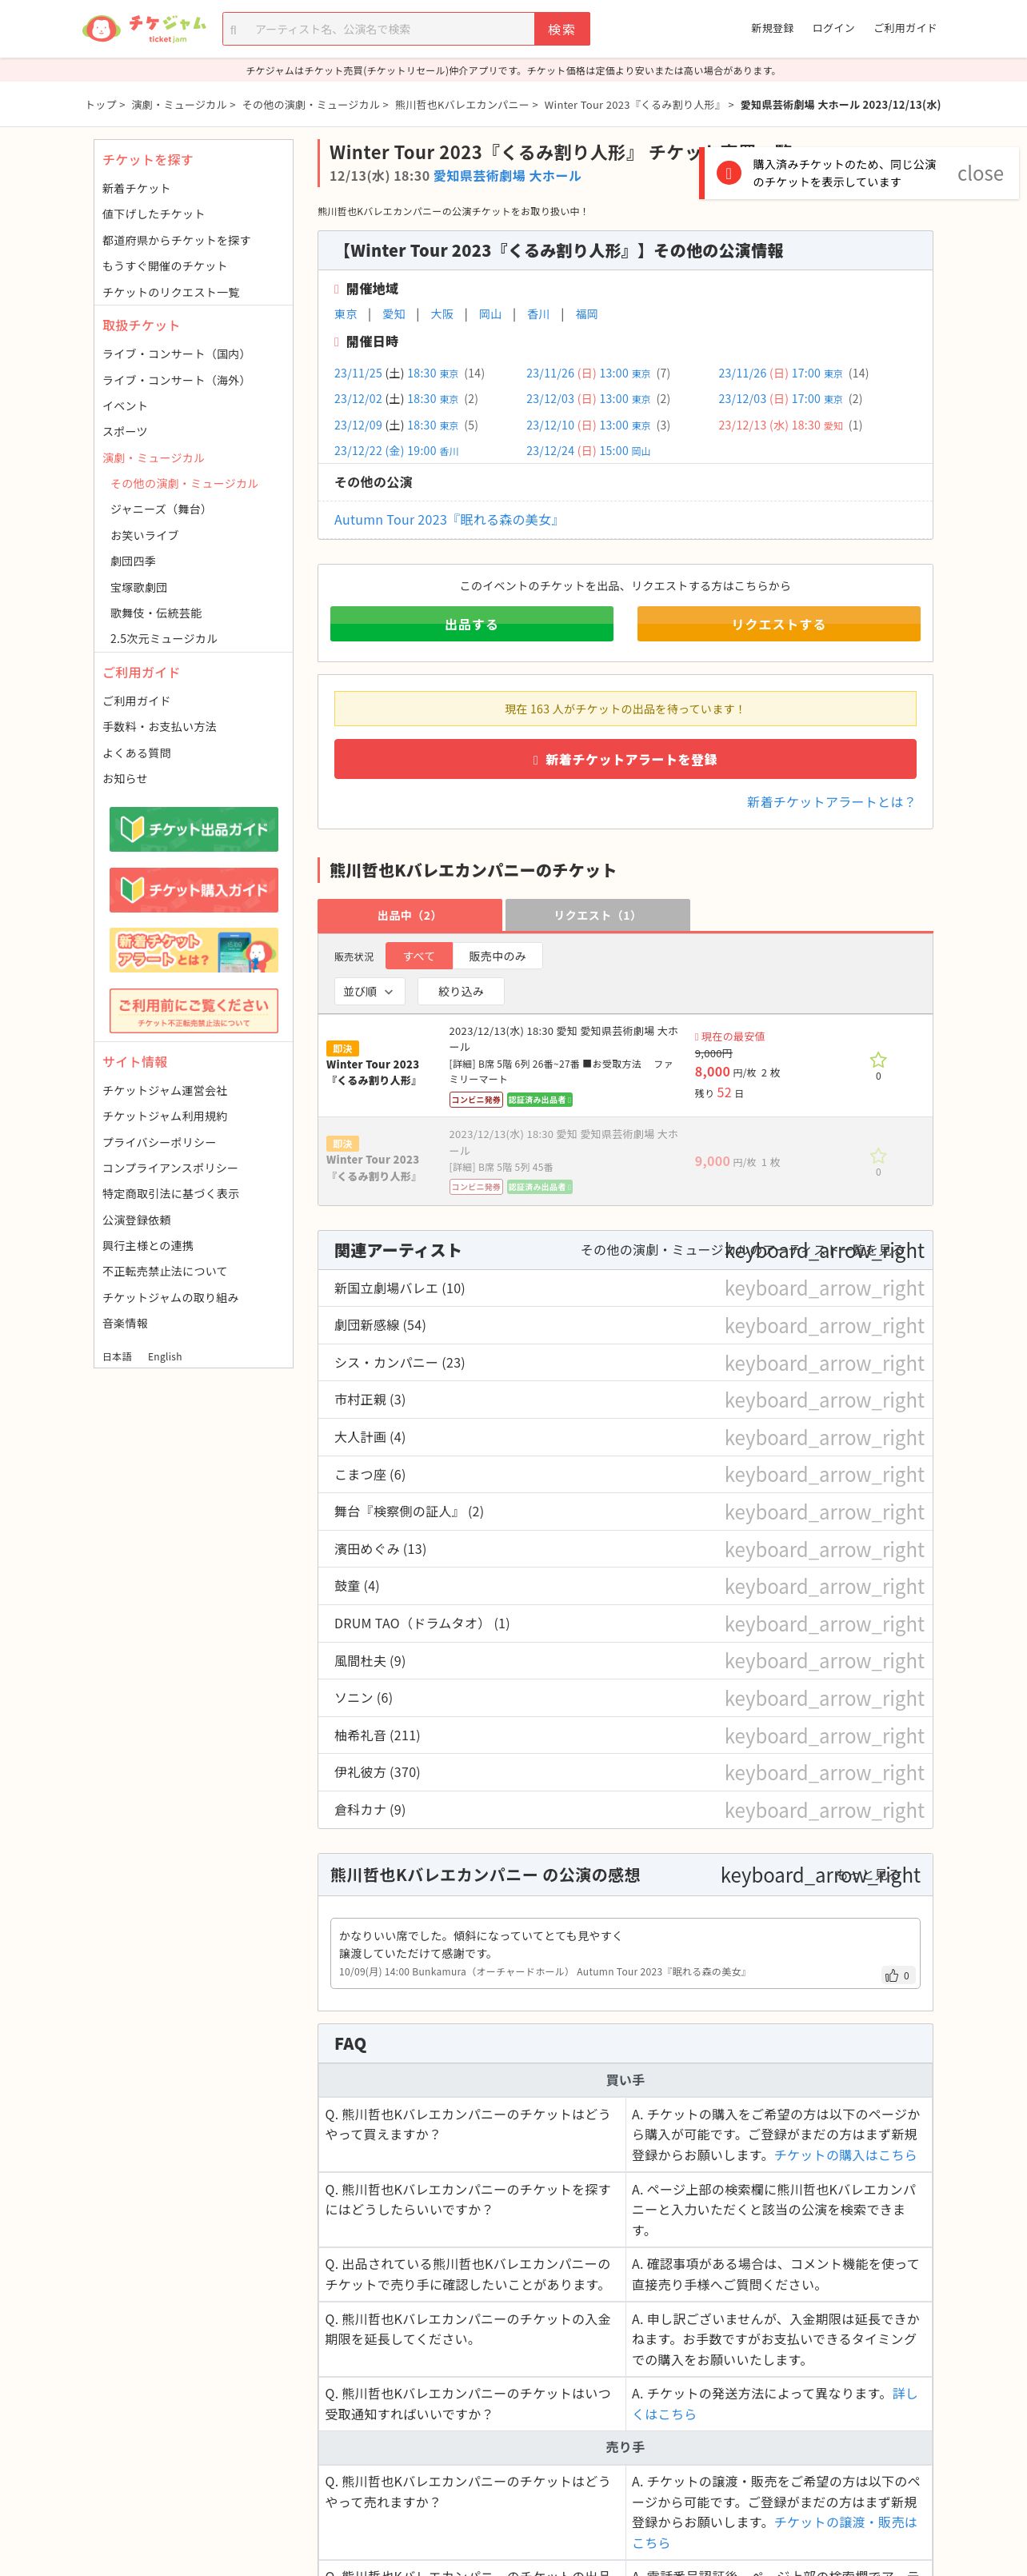Open arrow for 倉科カナ row
1027x2576 pixels.
pyautogui.click(x=824, y=1810)
